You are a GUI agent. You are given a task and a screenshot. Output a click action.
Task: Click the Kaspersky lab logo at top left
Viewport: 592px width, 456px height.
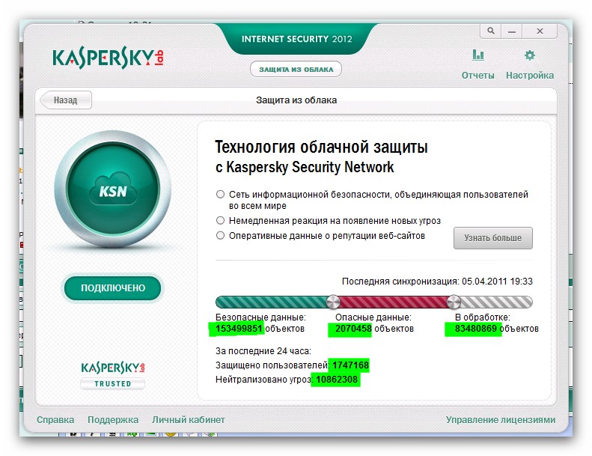[108, 59]
